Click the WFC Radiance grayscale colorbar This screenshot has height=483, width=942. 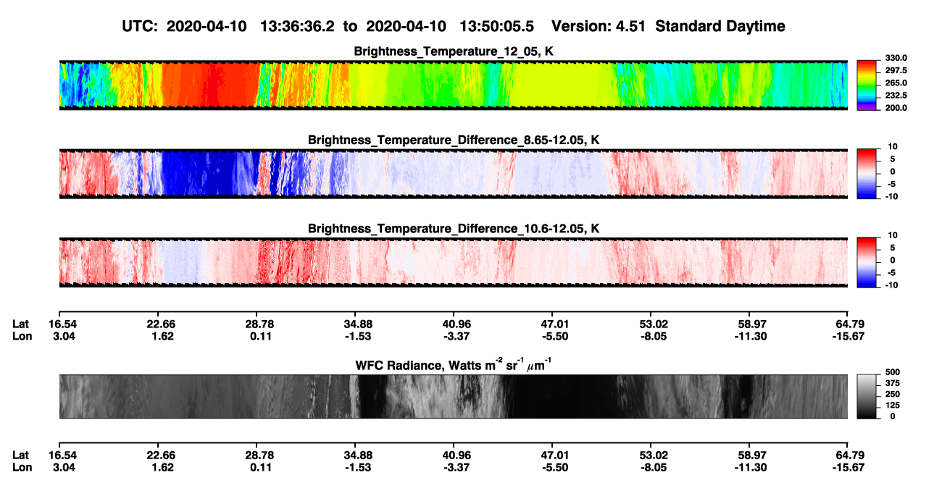[x=865, y=396]
